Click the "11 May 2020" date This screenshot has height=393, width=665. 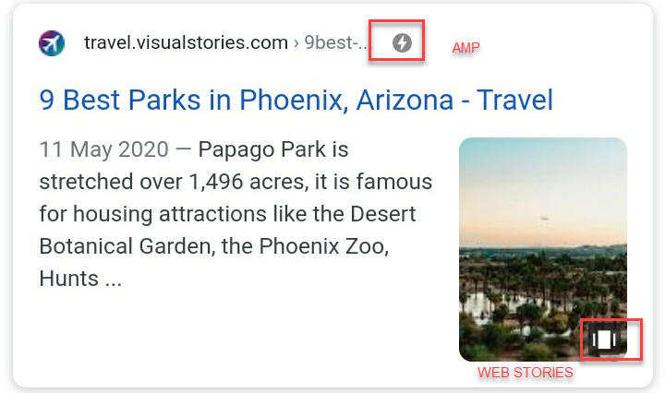click(x=103, y=149)
